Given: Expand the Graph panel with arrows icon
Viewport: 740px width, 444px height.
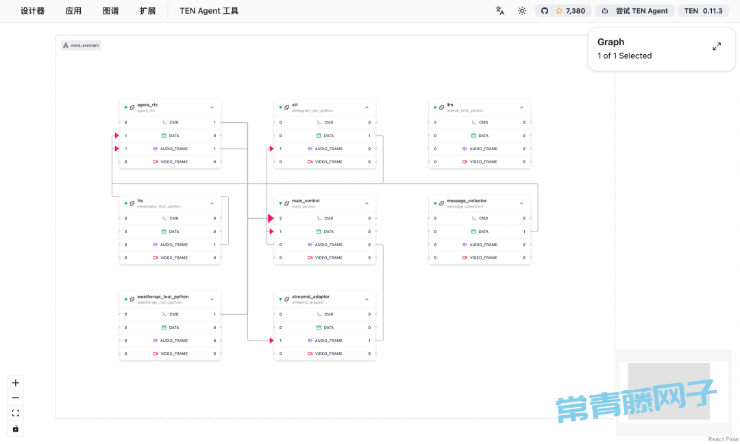Looking at the screenshot, I should point(717,46).
